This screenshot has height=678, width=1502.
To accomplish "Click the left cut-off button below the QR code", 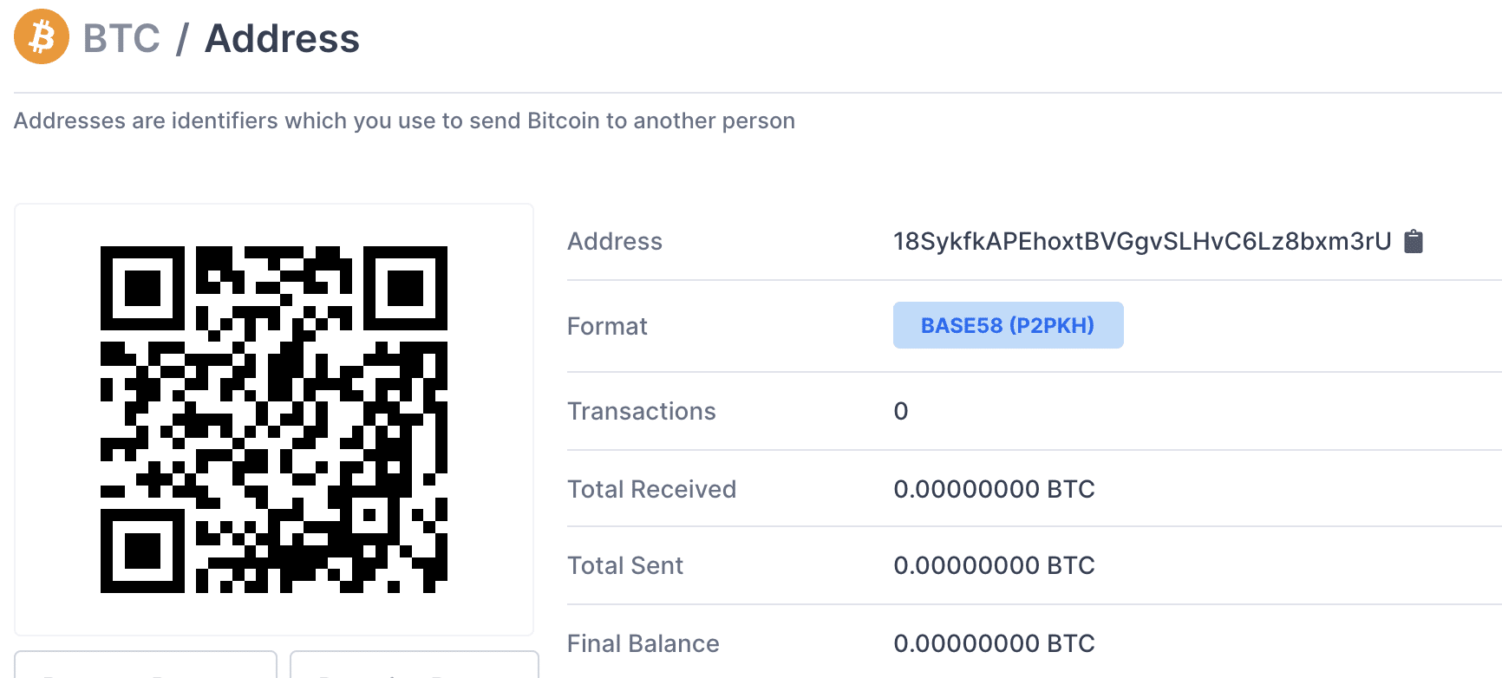I will click(x=146, y=664).
